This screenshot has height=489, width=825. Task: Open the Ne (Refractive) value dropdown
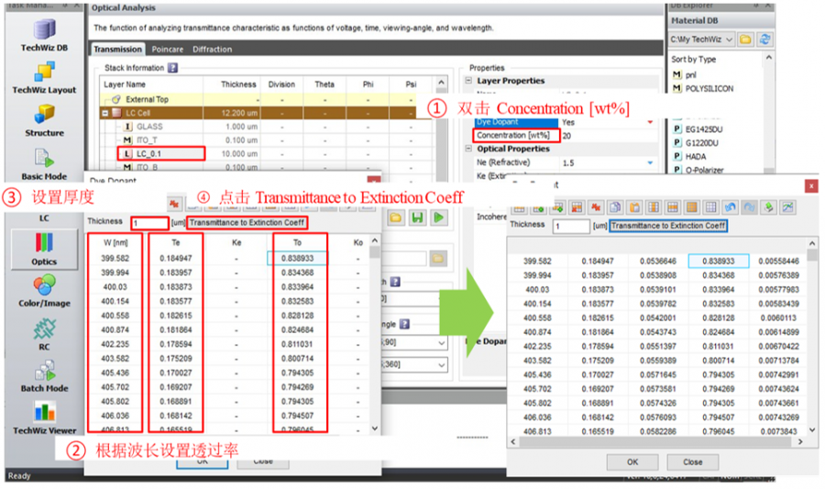pos(650,163)
